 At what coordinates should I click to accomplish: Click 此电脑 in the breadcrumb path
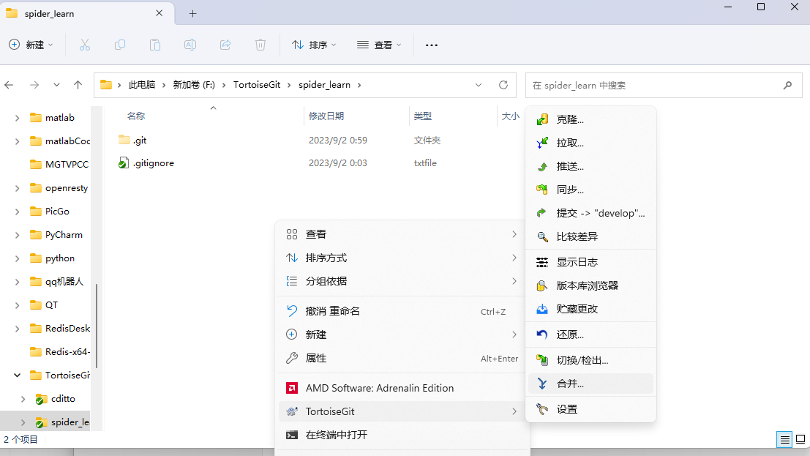pos(141,85)
